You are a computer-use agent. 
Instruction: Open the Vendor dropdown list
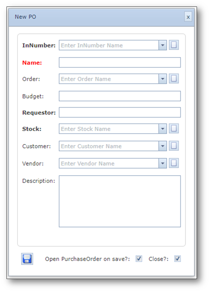click(x=162, y=163)
